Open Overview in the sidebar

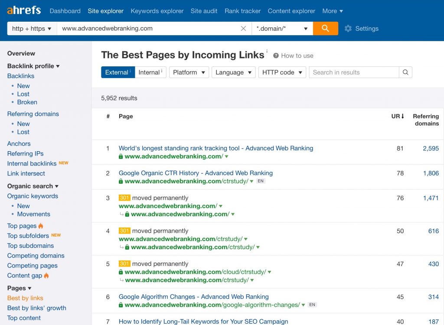21,53
